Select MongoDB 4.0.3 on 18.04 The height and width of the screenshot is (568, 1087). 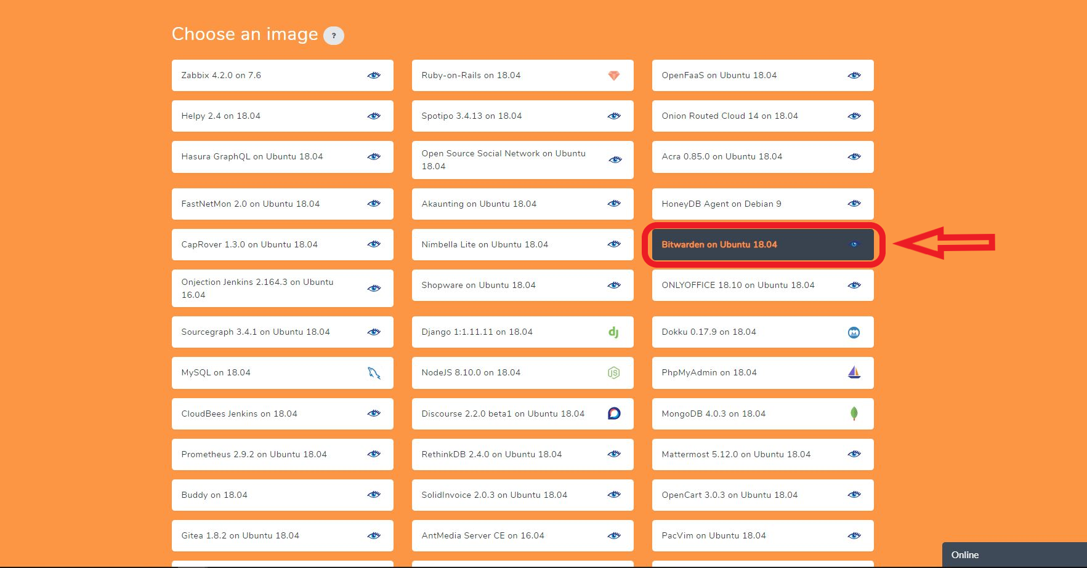point(763,414)
